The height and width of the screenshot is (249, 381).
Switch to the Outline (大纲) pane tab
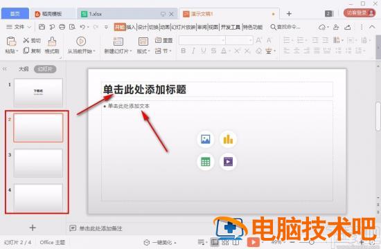24,69
